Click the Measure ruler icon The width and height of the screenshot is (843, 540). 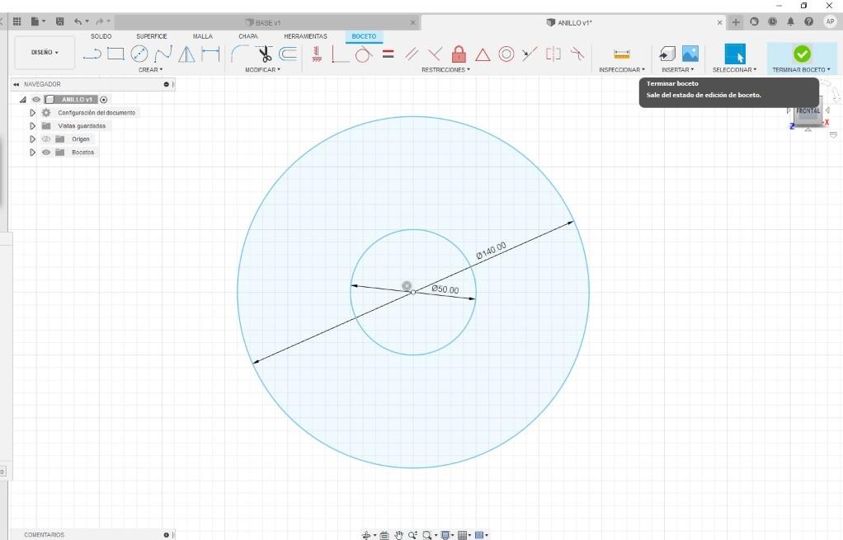click(621, 54)
